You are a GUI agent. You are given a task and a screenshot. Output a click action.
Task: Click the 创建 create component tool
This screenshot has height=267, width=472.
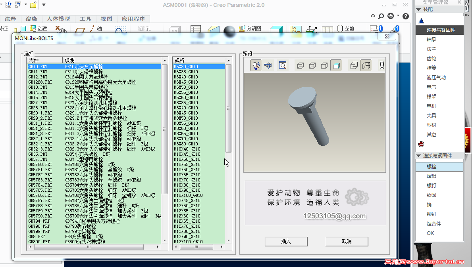point(38,29)
